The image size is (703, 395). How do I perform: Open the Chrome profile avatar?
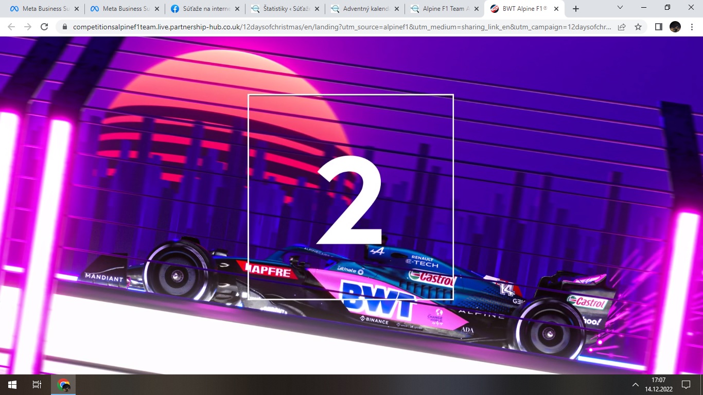tap(675, 27)
